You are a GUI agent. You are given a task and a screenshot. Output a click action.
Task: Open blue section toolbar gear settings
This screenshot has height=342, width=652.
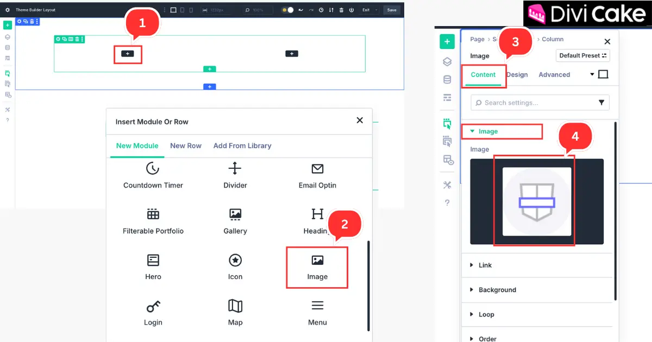pyautogui.click(x=19, y=22)
